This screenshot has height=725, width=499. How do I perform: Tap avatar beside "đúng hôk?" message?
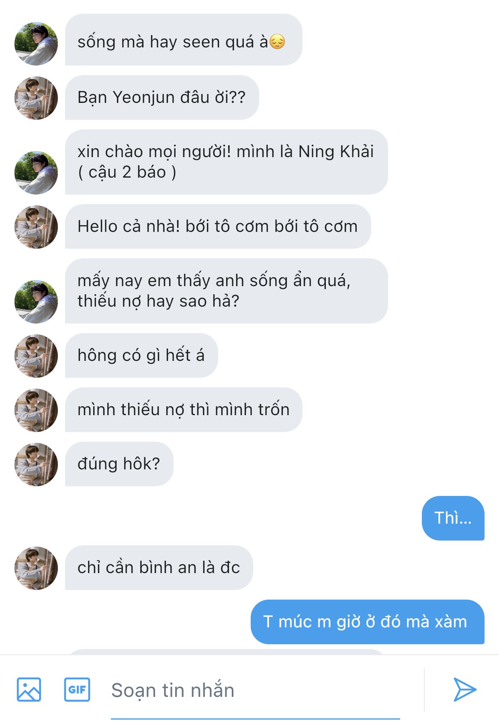tap(36, 464)
